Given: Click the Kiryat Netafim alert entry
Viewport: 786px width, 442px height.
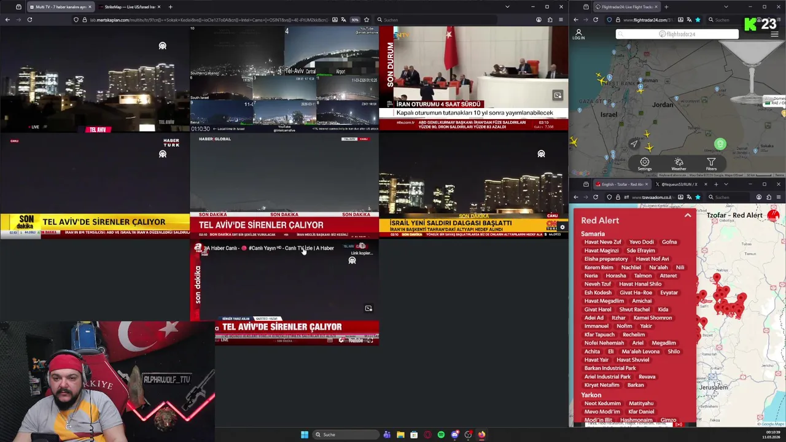Looking at the screenshot, I should point(602,385).
